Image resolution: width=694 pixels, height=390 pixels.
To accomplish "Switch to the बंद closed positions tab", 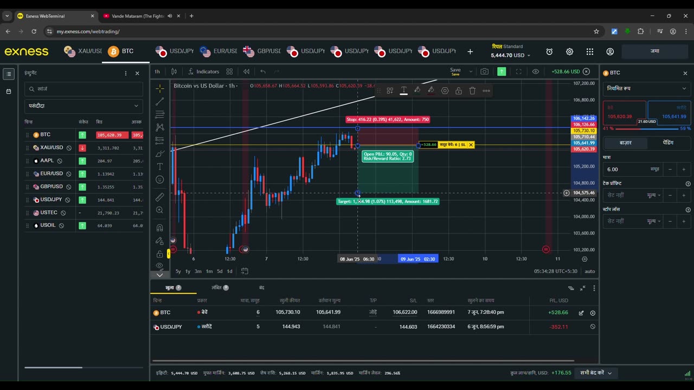I will pos(261,288).
